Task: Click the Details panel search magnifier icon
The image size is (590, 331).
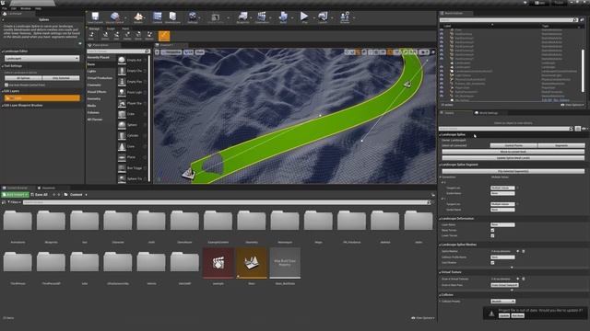Action: click(572, 129)
